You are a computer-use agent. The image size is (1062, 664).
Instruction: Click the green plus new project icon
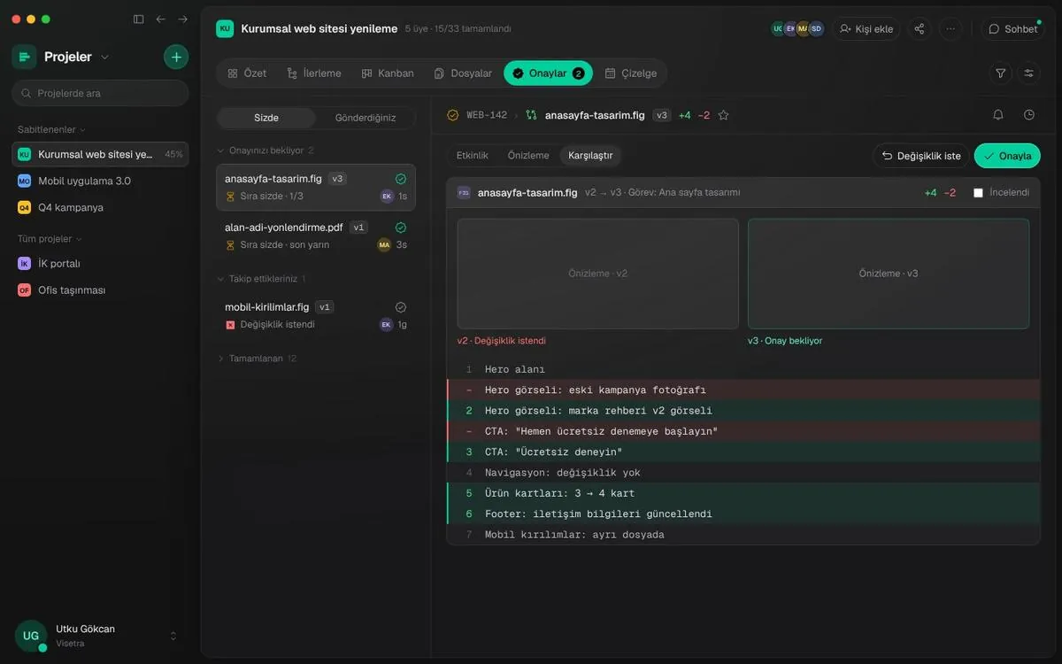pyautogui.click(x=176, y=57)
